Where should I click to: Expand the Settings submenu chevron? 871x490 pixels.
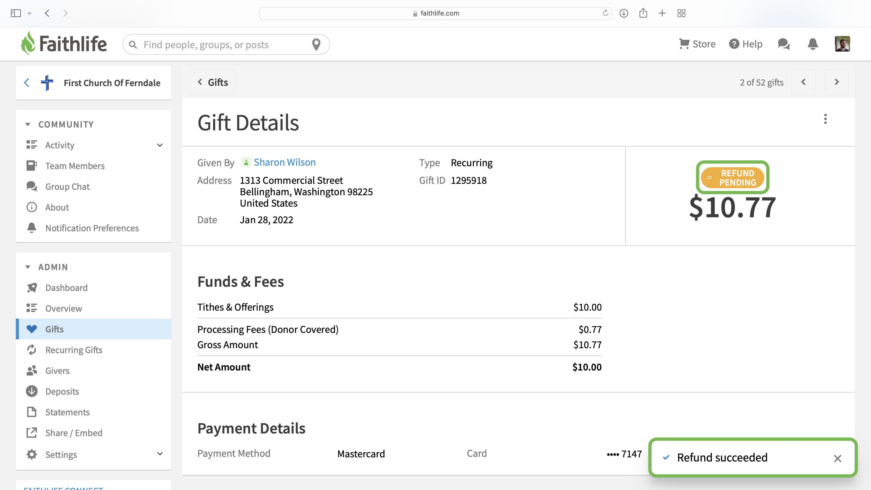160,454
